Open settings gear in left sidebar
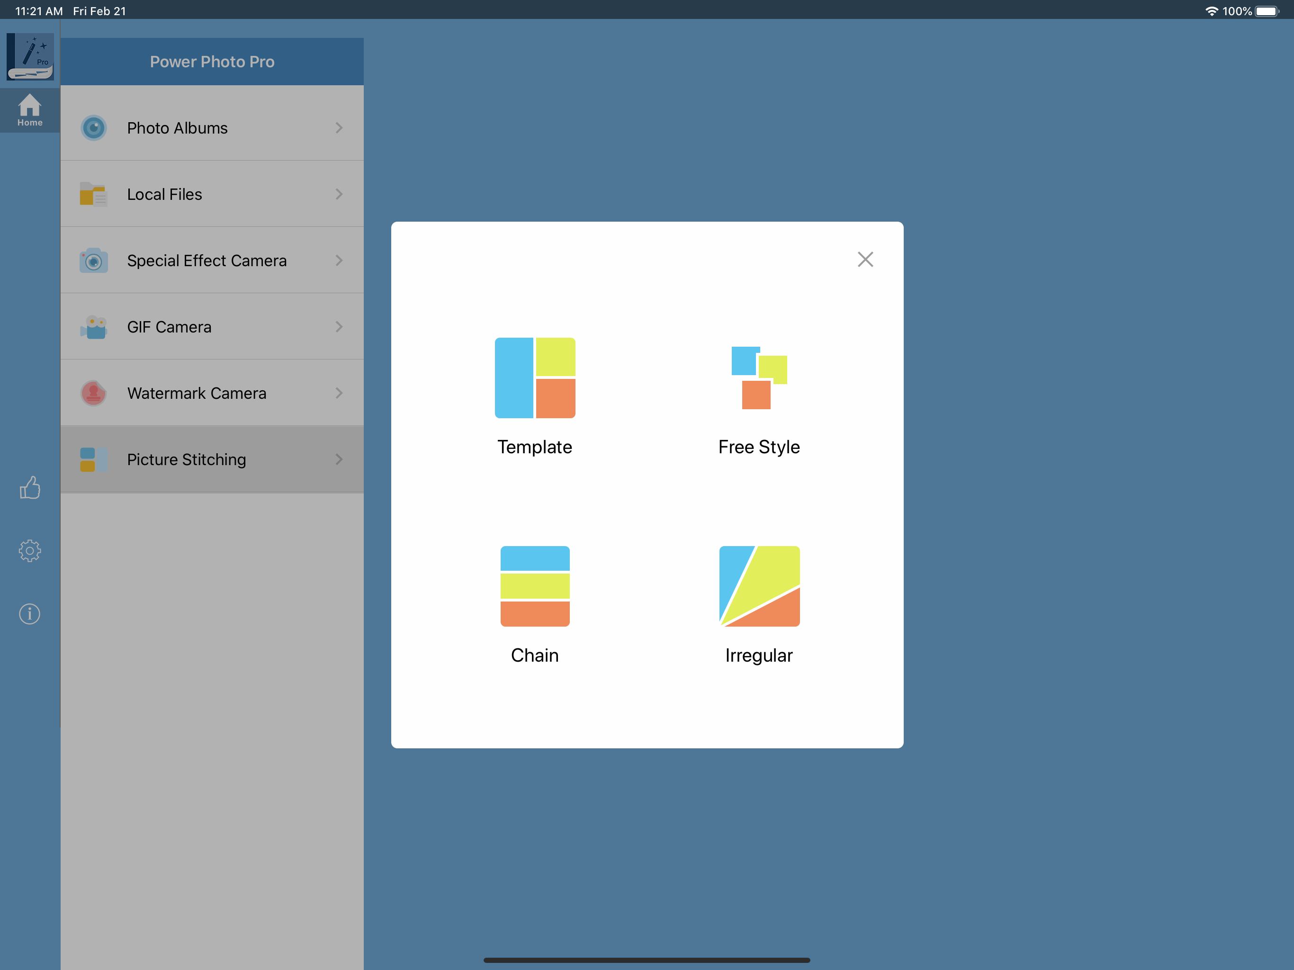This screenshot has width=1294, height=970. [x=30, y=550]
